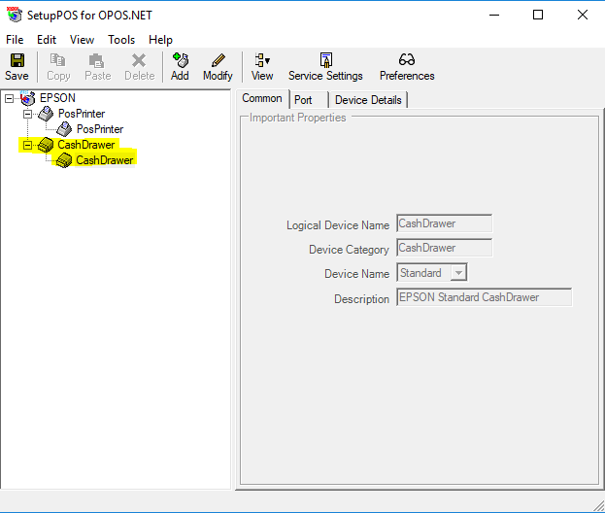Select the parent CashDrawer category icon
Screen dimensions: 605x513
(x=46, y=145)
